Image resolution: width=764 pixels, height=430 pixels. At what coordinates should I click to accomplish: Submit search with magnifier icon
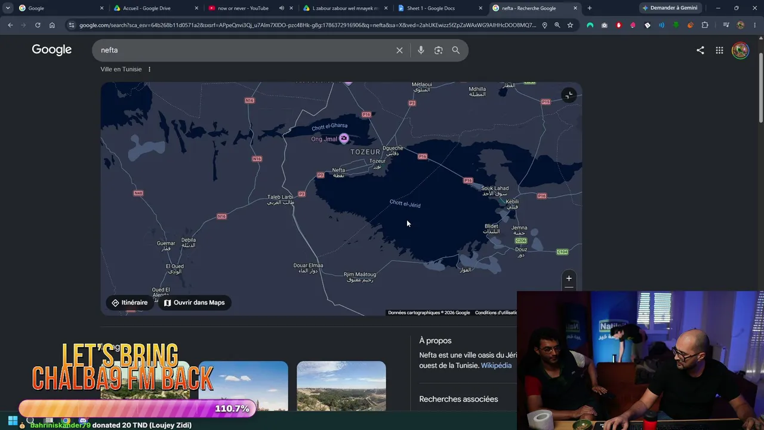[x=456, y=50]
